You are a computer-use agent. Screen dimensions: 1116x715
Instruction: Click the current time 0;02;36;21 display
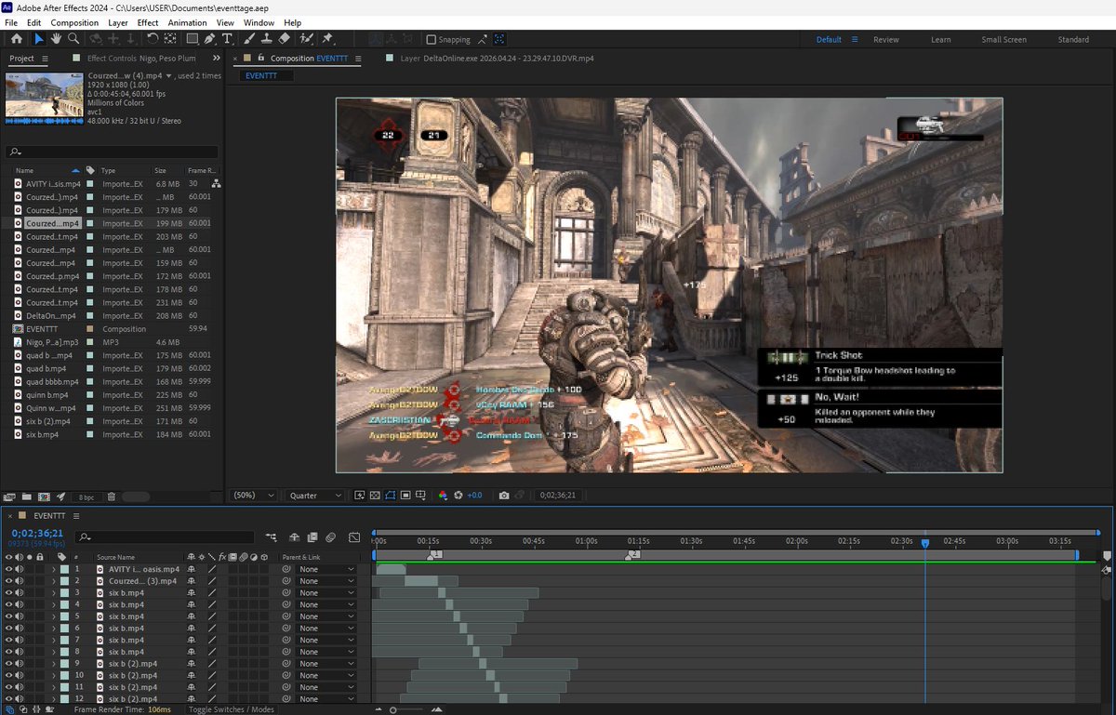pos(37,533)
